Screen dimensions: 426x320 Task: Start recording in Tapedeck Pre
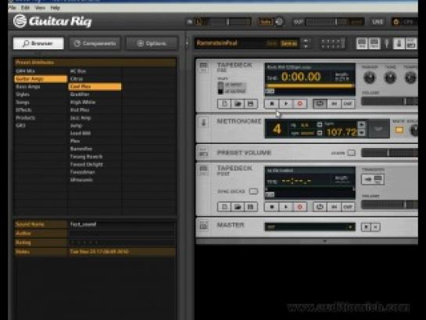(x=300, y=104)
